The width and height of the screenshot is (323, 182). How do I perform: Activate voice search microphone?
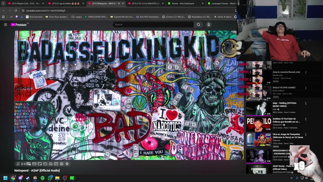(x=208, y=25)
